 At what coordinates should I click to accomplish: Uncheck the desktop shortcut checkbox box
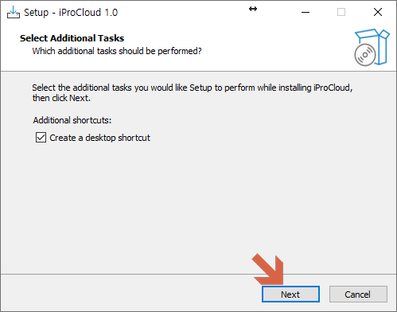(41, 138)
